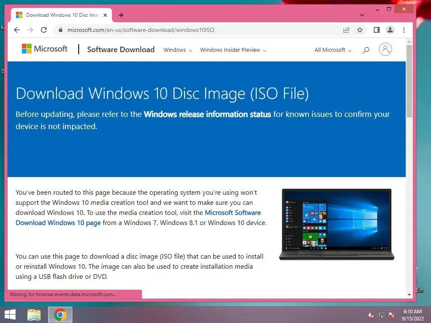This screenshot has width=431, height=323.
Task: Open the Microsoft site search magnifier
Action: click(366, 50)
